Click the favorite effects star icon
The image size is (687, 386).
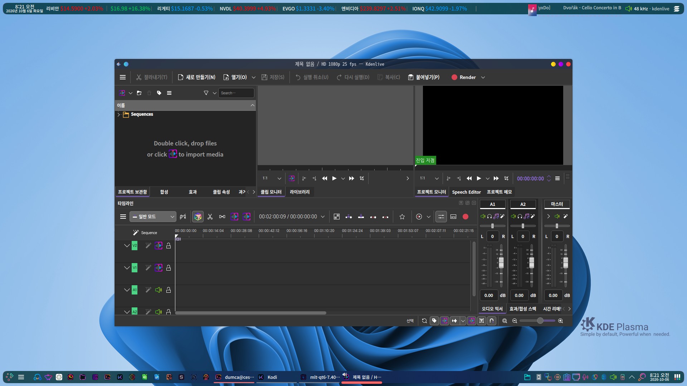[x=402, y=217]
